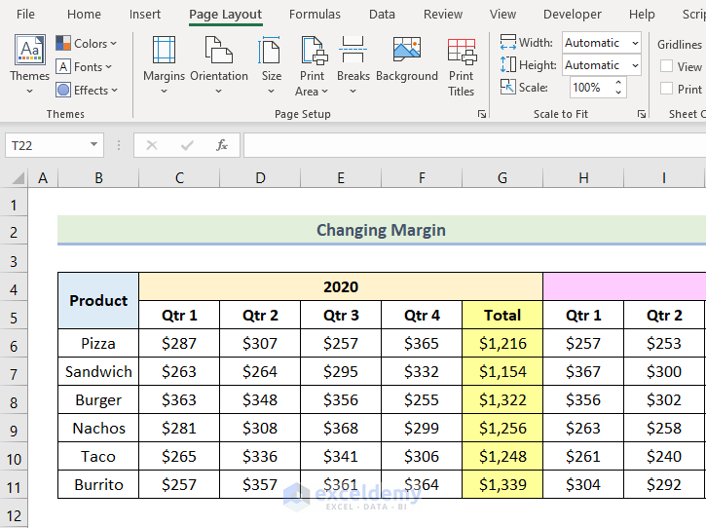The image size is (706, 528).
Task: Open the File tab
Action: [x=25, y=15]
